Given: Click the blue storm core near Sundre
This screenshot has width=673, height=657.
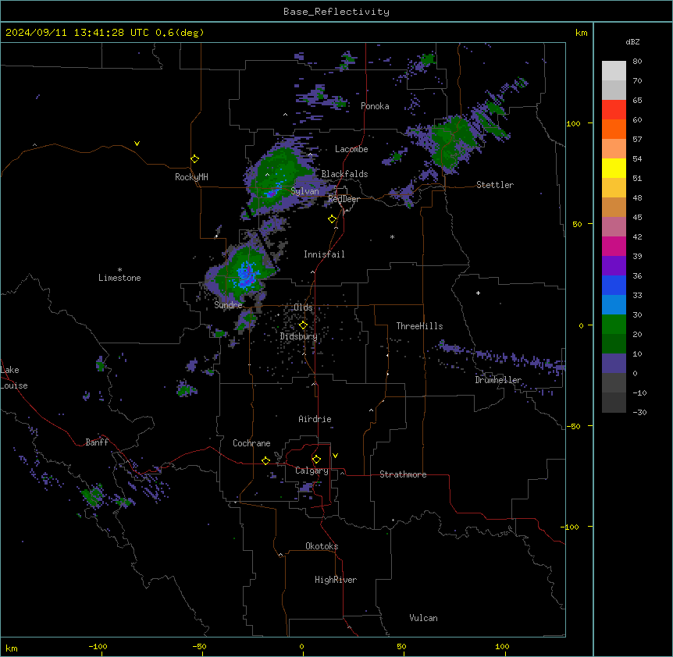Looking at the screenshot, I should pyautogui.click(x=245, y=275).
